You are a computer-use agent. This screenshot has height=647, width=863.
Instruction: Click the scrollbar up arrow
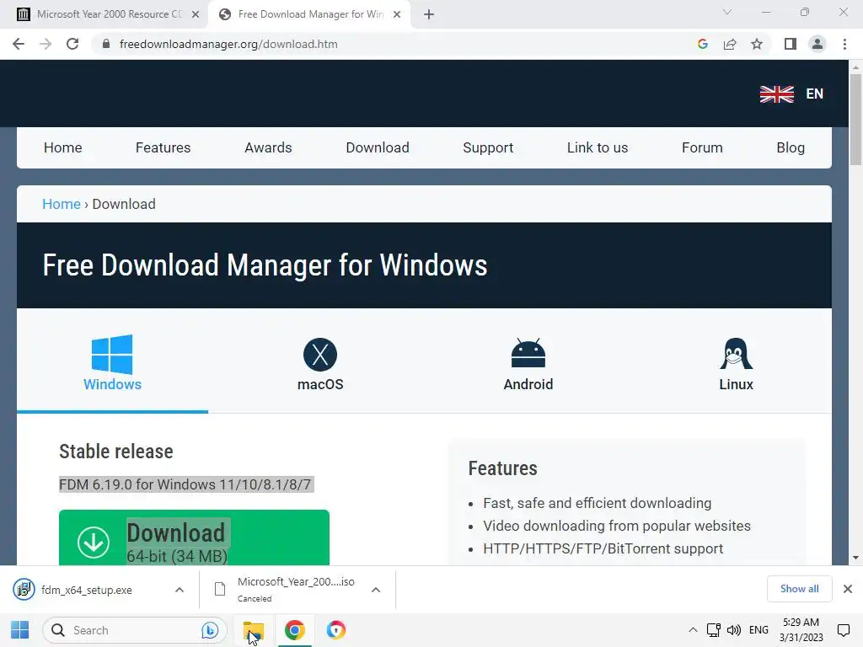[x=855, y=67]
